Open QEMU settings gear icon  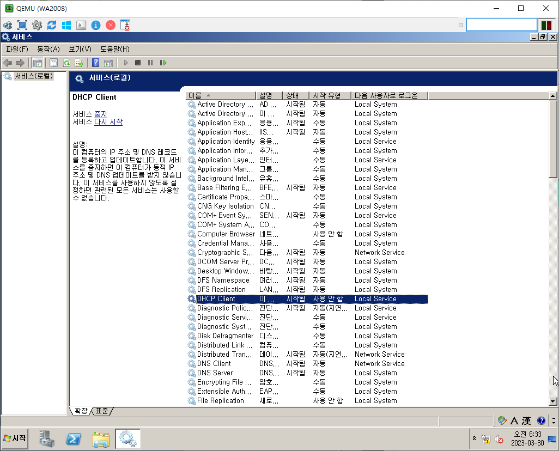point(37,25)
